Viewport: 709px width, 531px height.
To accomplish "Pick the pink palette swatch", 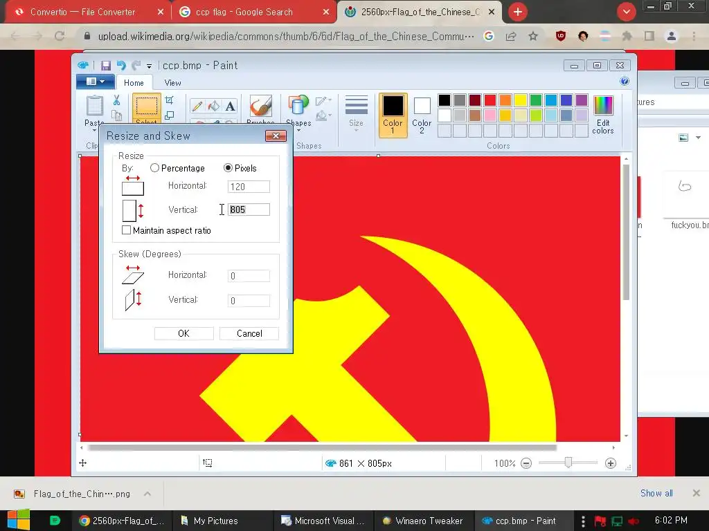I will pos(490,115).
